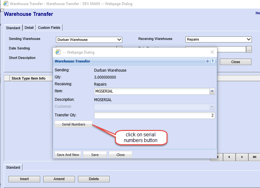Screen dimensions: 260x188
Task: Open the Date Receiving picker ellipsis button
Action: (249, 49)
